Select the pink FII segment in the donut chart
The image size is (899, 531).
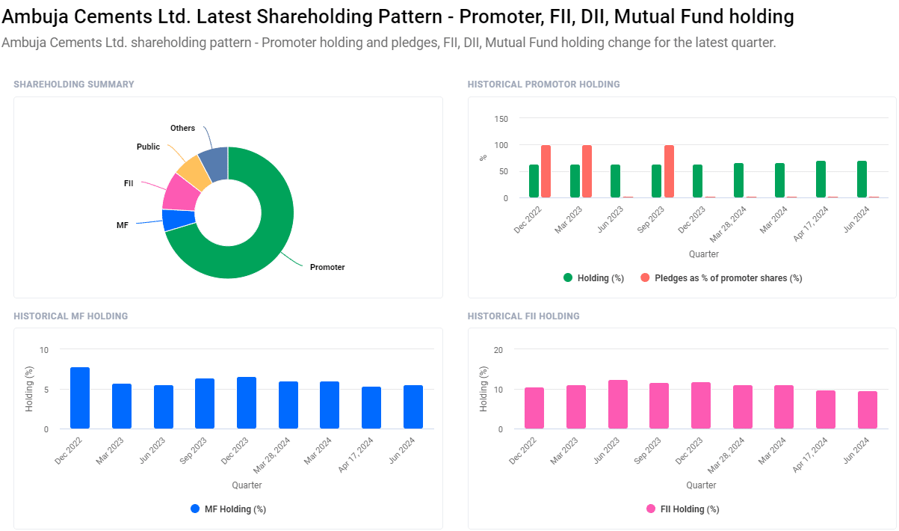tap(179, 191)
